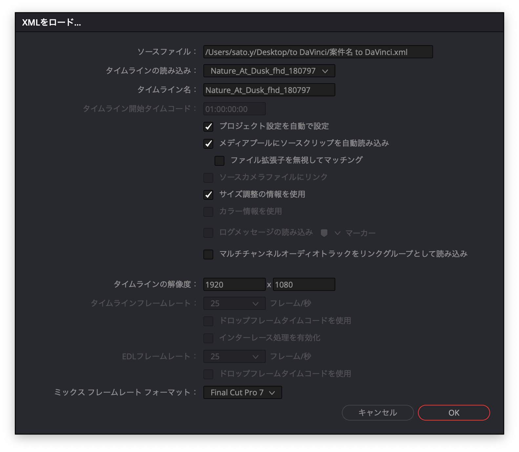Click the timeline width field showing 1920

[234, 285]
